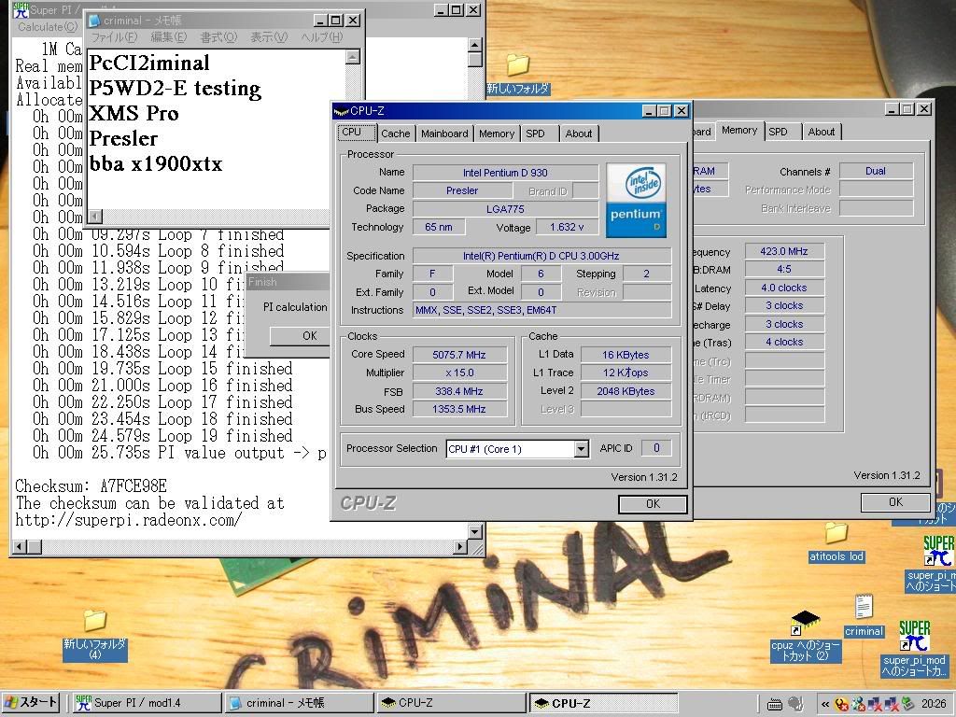Click the Super PI horizontal scrollbar right arrow

click(461, 547)
